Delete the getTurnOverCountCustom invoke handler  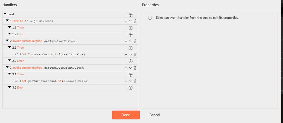click(135, 68)
